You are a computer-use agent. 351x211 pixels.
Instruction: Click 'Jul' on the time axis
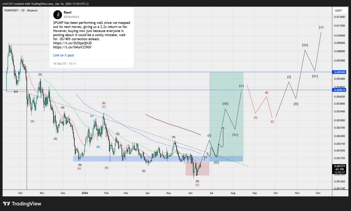[211, 193]
